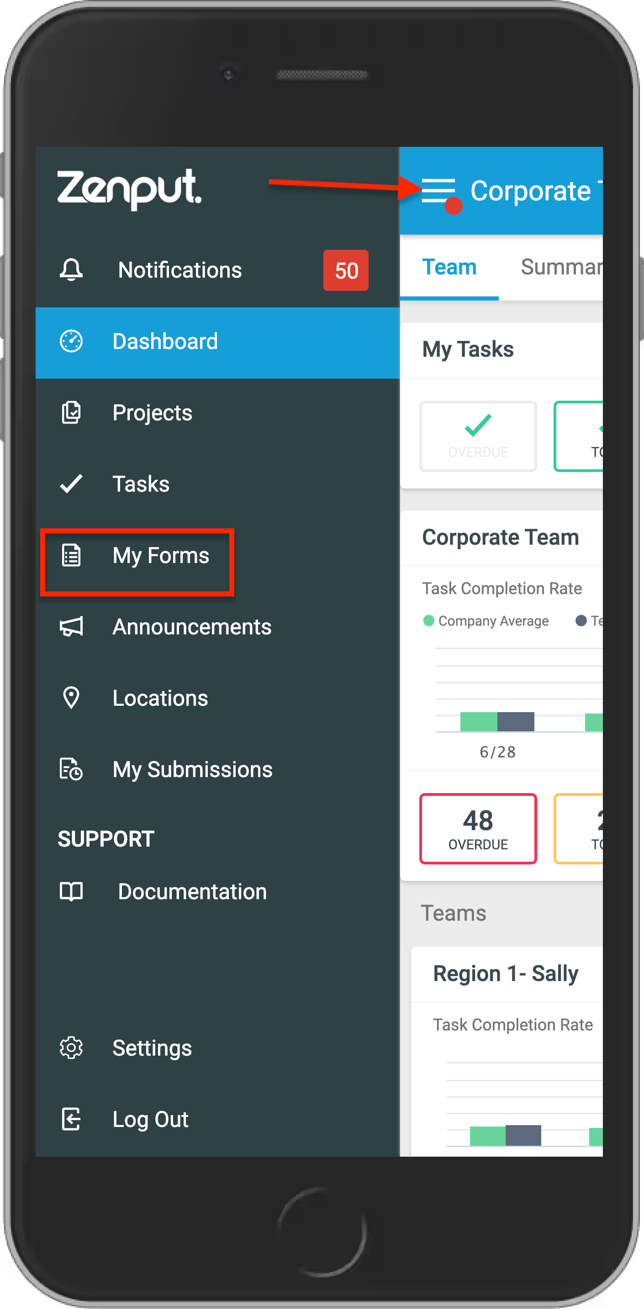This screenshot has height=1309, width=644.
Task: Click the Projects clipboard icon
Action: pyautogui.click(x=71, y=413)
